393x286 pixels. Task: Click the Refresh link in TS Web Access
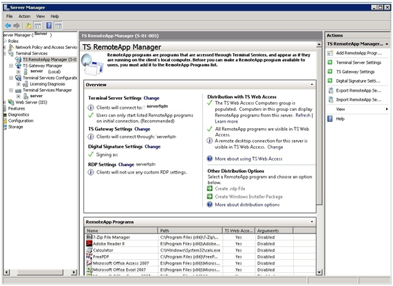point(303,115)
